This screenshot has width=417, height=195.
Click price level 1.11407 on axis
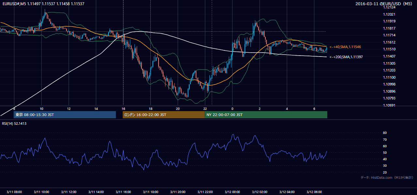pyautogui.click(x=389, y=56)
